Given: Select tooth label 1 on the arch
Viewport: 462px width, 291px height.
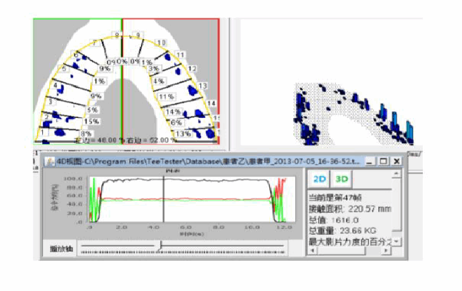Looking at the screenshot, I should tap(42, 132).
